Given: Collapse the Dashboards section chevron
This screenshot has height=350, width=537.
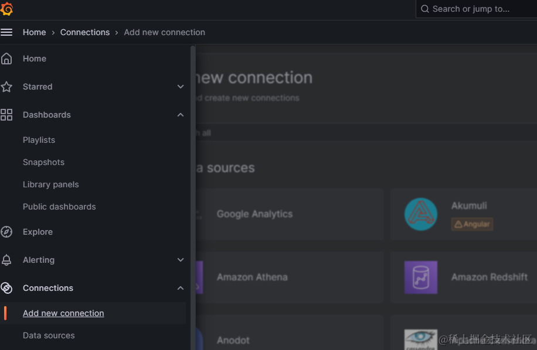Looking at the screenshot, I should (181, 115).
